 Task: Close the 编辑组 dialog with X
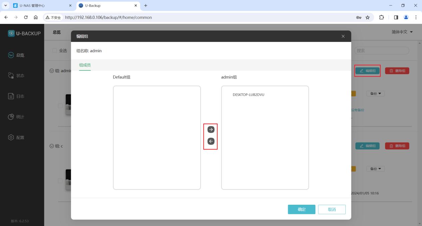(343, 36)
